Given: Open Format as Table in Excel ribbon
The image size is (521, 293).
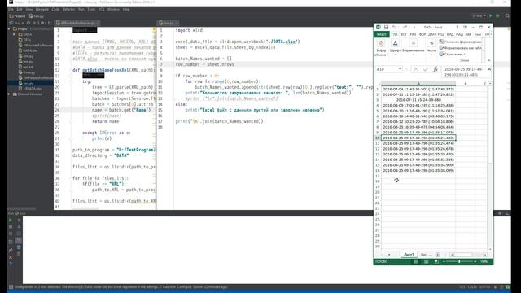Looking at the screenshot, I should tap(460, 48).
